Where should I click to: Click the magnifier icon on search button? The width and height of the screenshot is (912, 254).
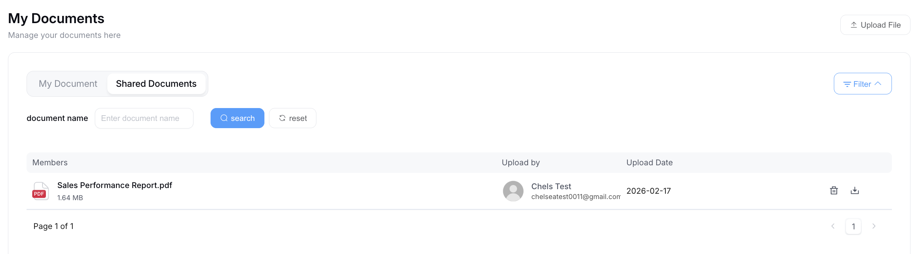[x=224, y=118]
